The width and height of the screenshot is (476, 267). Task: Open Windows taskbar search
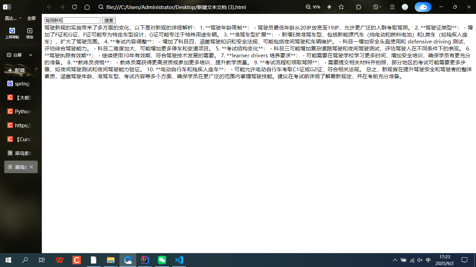(25, 260)
